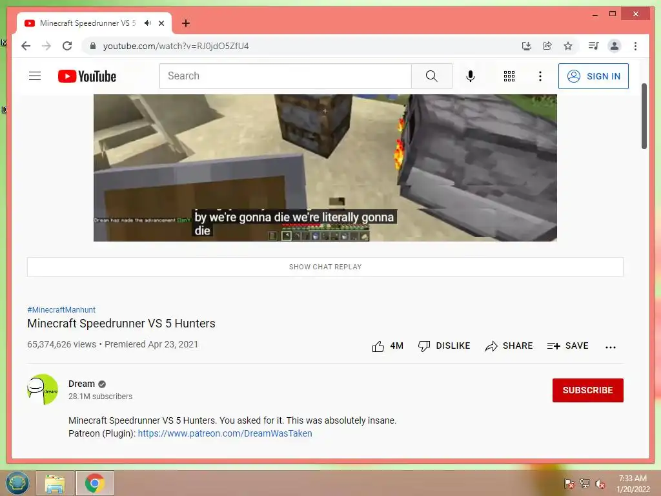Go to the YouTube home logo
This screenshot has width=661, height=496.
pyautogui.click(x=87, y=76)
